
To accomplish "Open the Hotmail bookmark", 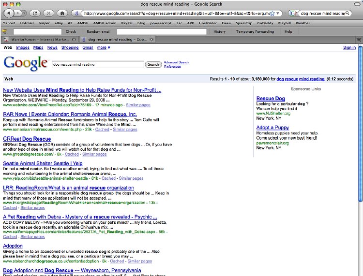I will (x=27, y=23).
